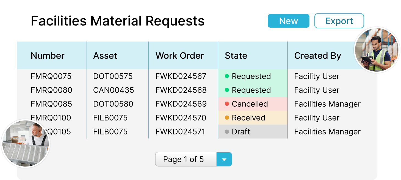Click the Created By column header
Viewport: 401px width, 180px height.
tap(318, 56)
